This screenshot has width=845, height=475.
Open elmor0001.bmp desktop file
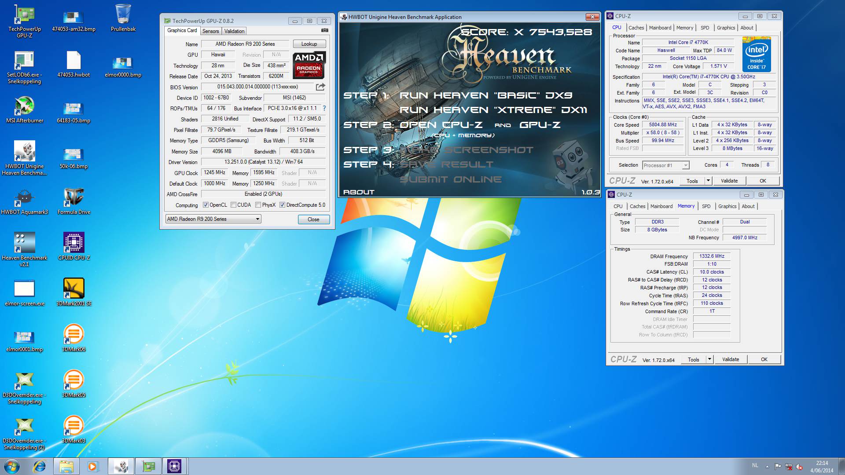click(25, 341)
